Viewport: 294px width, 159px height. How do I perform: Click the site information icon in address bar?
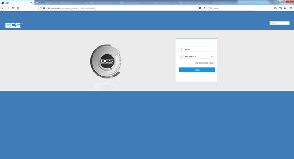click(41, 8)
